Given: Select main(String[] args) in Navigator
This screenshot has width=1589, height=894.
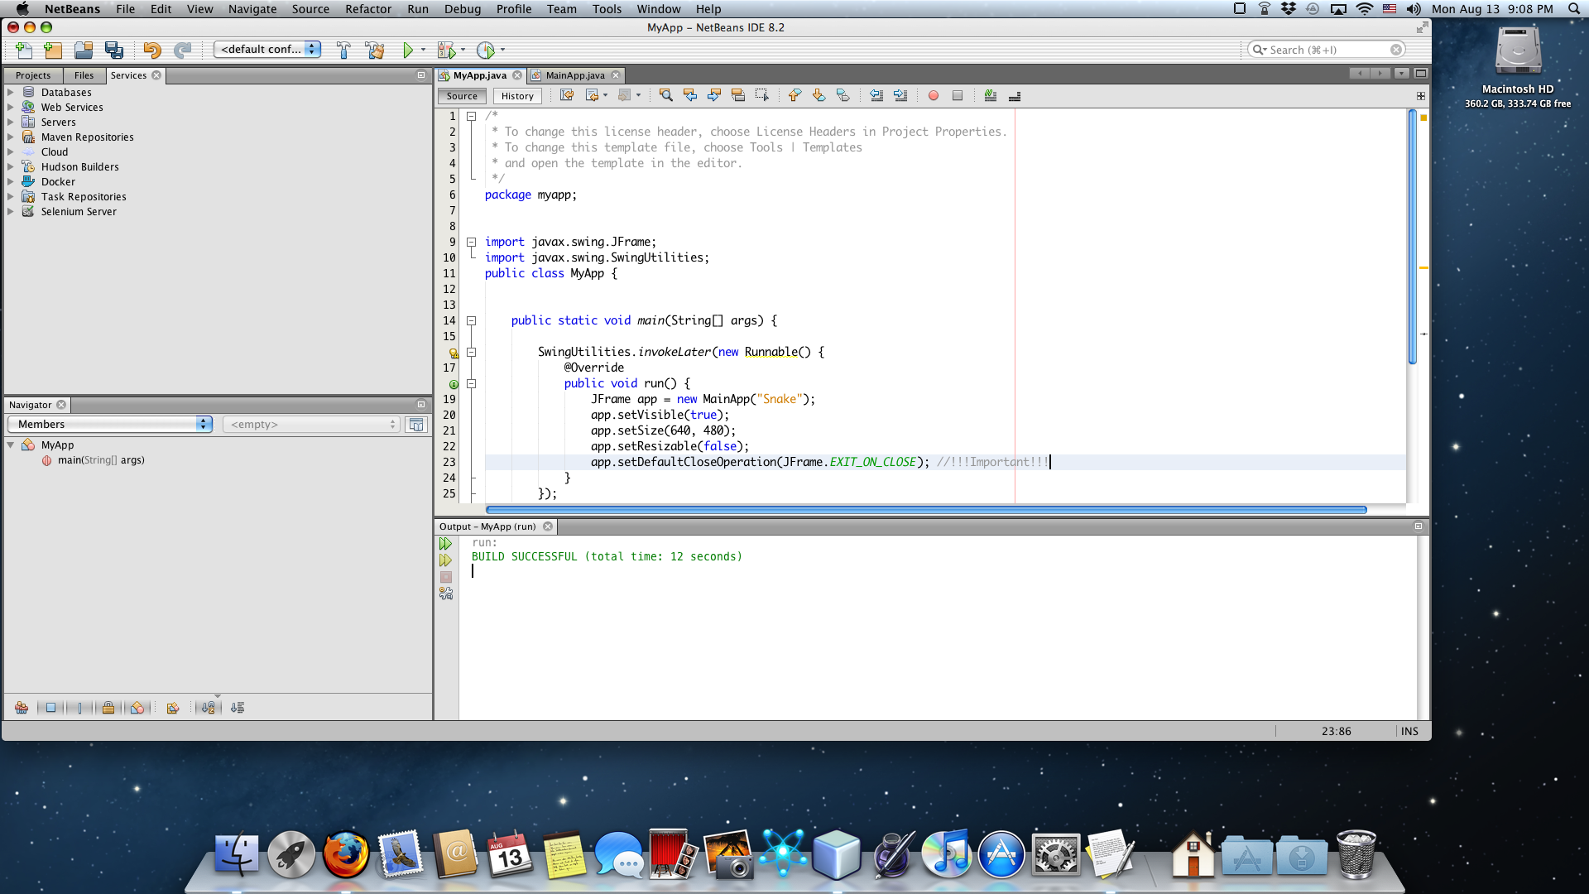Looking at the screenshot, I should click(101, 460).
